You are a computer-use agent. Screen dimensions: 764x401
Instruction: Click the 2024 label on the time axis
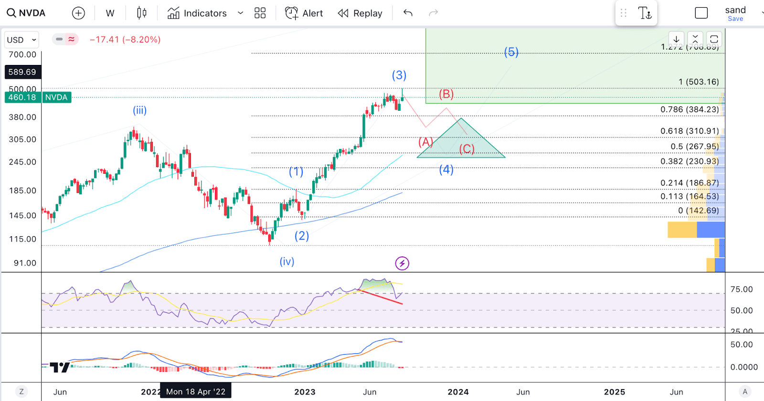[x=458, y=392]
